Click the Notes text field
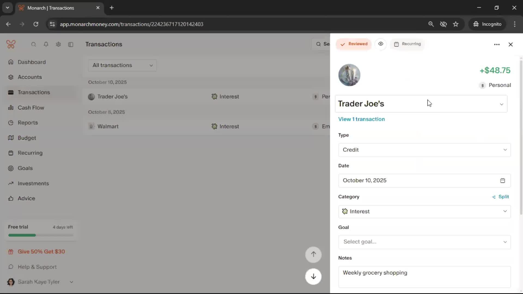523x294 pixels. [424, 277]
